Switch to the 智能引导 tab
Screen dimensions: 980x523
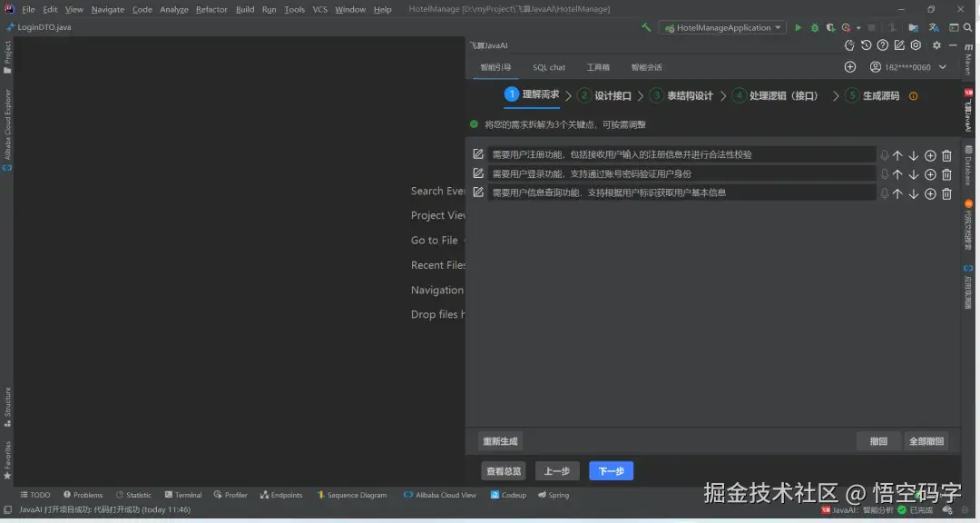coord(495,67)
